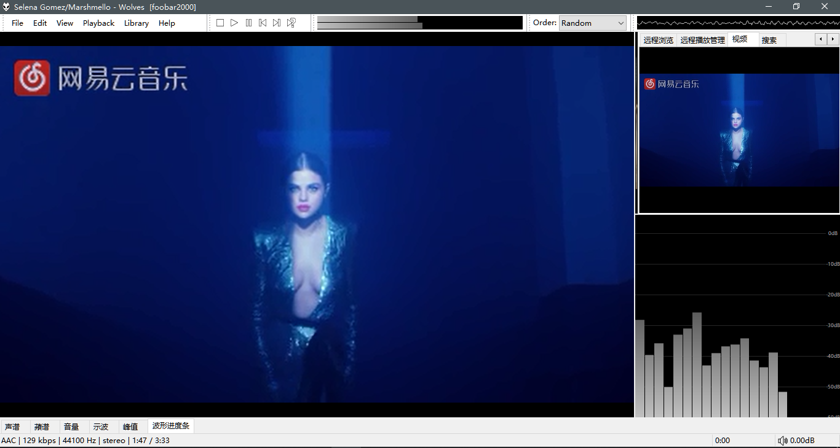Open the 远程播放管理 tab
The width and height of the screenshot is (840, 448).
(702, 40)
